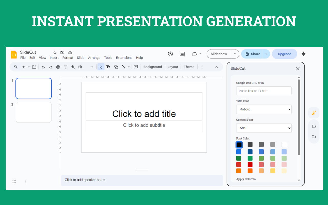Image resolution: width=328 pixels, height=205 pixels.
Task: Click the zoom magnifier tool
Action: pos(73,67)
